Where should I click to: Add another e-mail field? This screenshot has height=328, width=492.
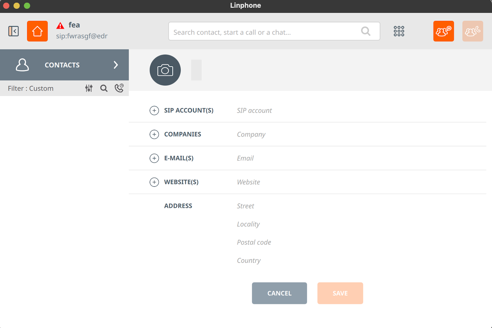154,158
